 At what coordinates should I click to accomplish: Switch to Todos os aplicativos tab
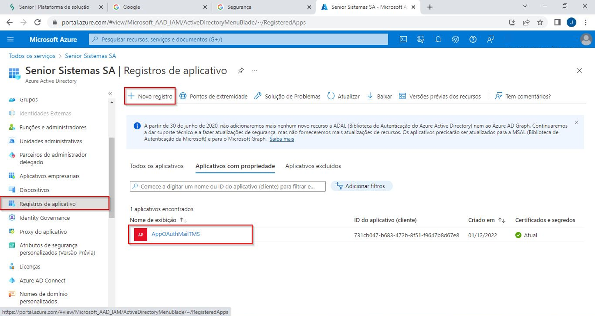(x=156, y=166)
